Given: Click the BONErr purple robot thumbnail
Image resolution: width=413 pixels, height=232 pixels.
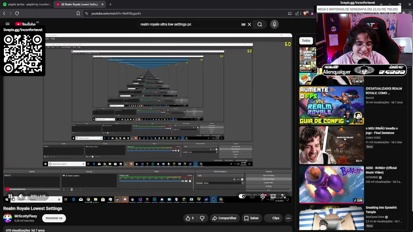Looking at the screenshot, I should 331,185.
